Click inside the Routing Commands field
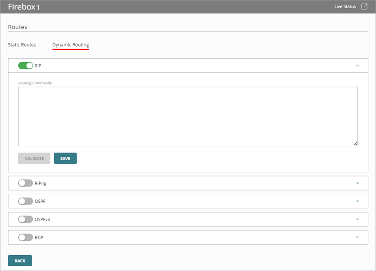This screenshot has width=376, height=271. [x=187, y=115]
